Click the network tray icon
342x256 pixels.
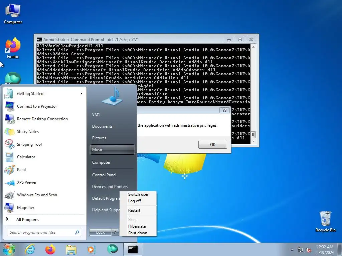point(300,250)
